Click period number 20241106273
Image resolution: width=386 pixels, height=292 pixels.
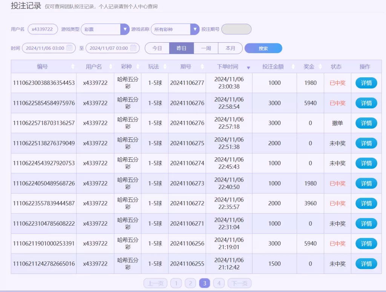187,183
